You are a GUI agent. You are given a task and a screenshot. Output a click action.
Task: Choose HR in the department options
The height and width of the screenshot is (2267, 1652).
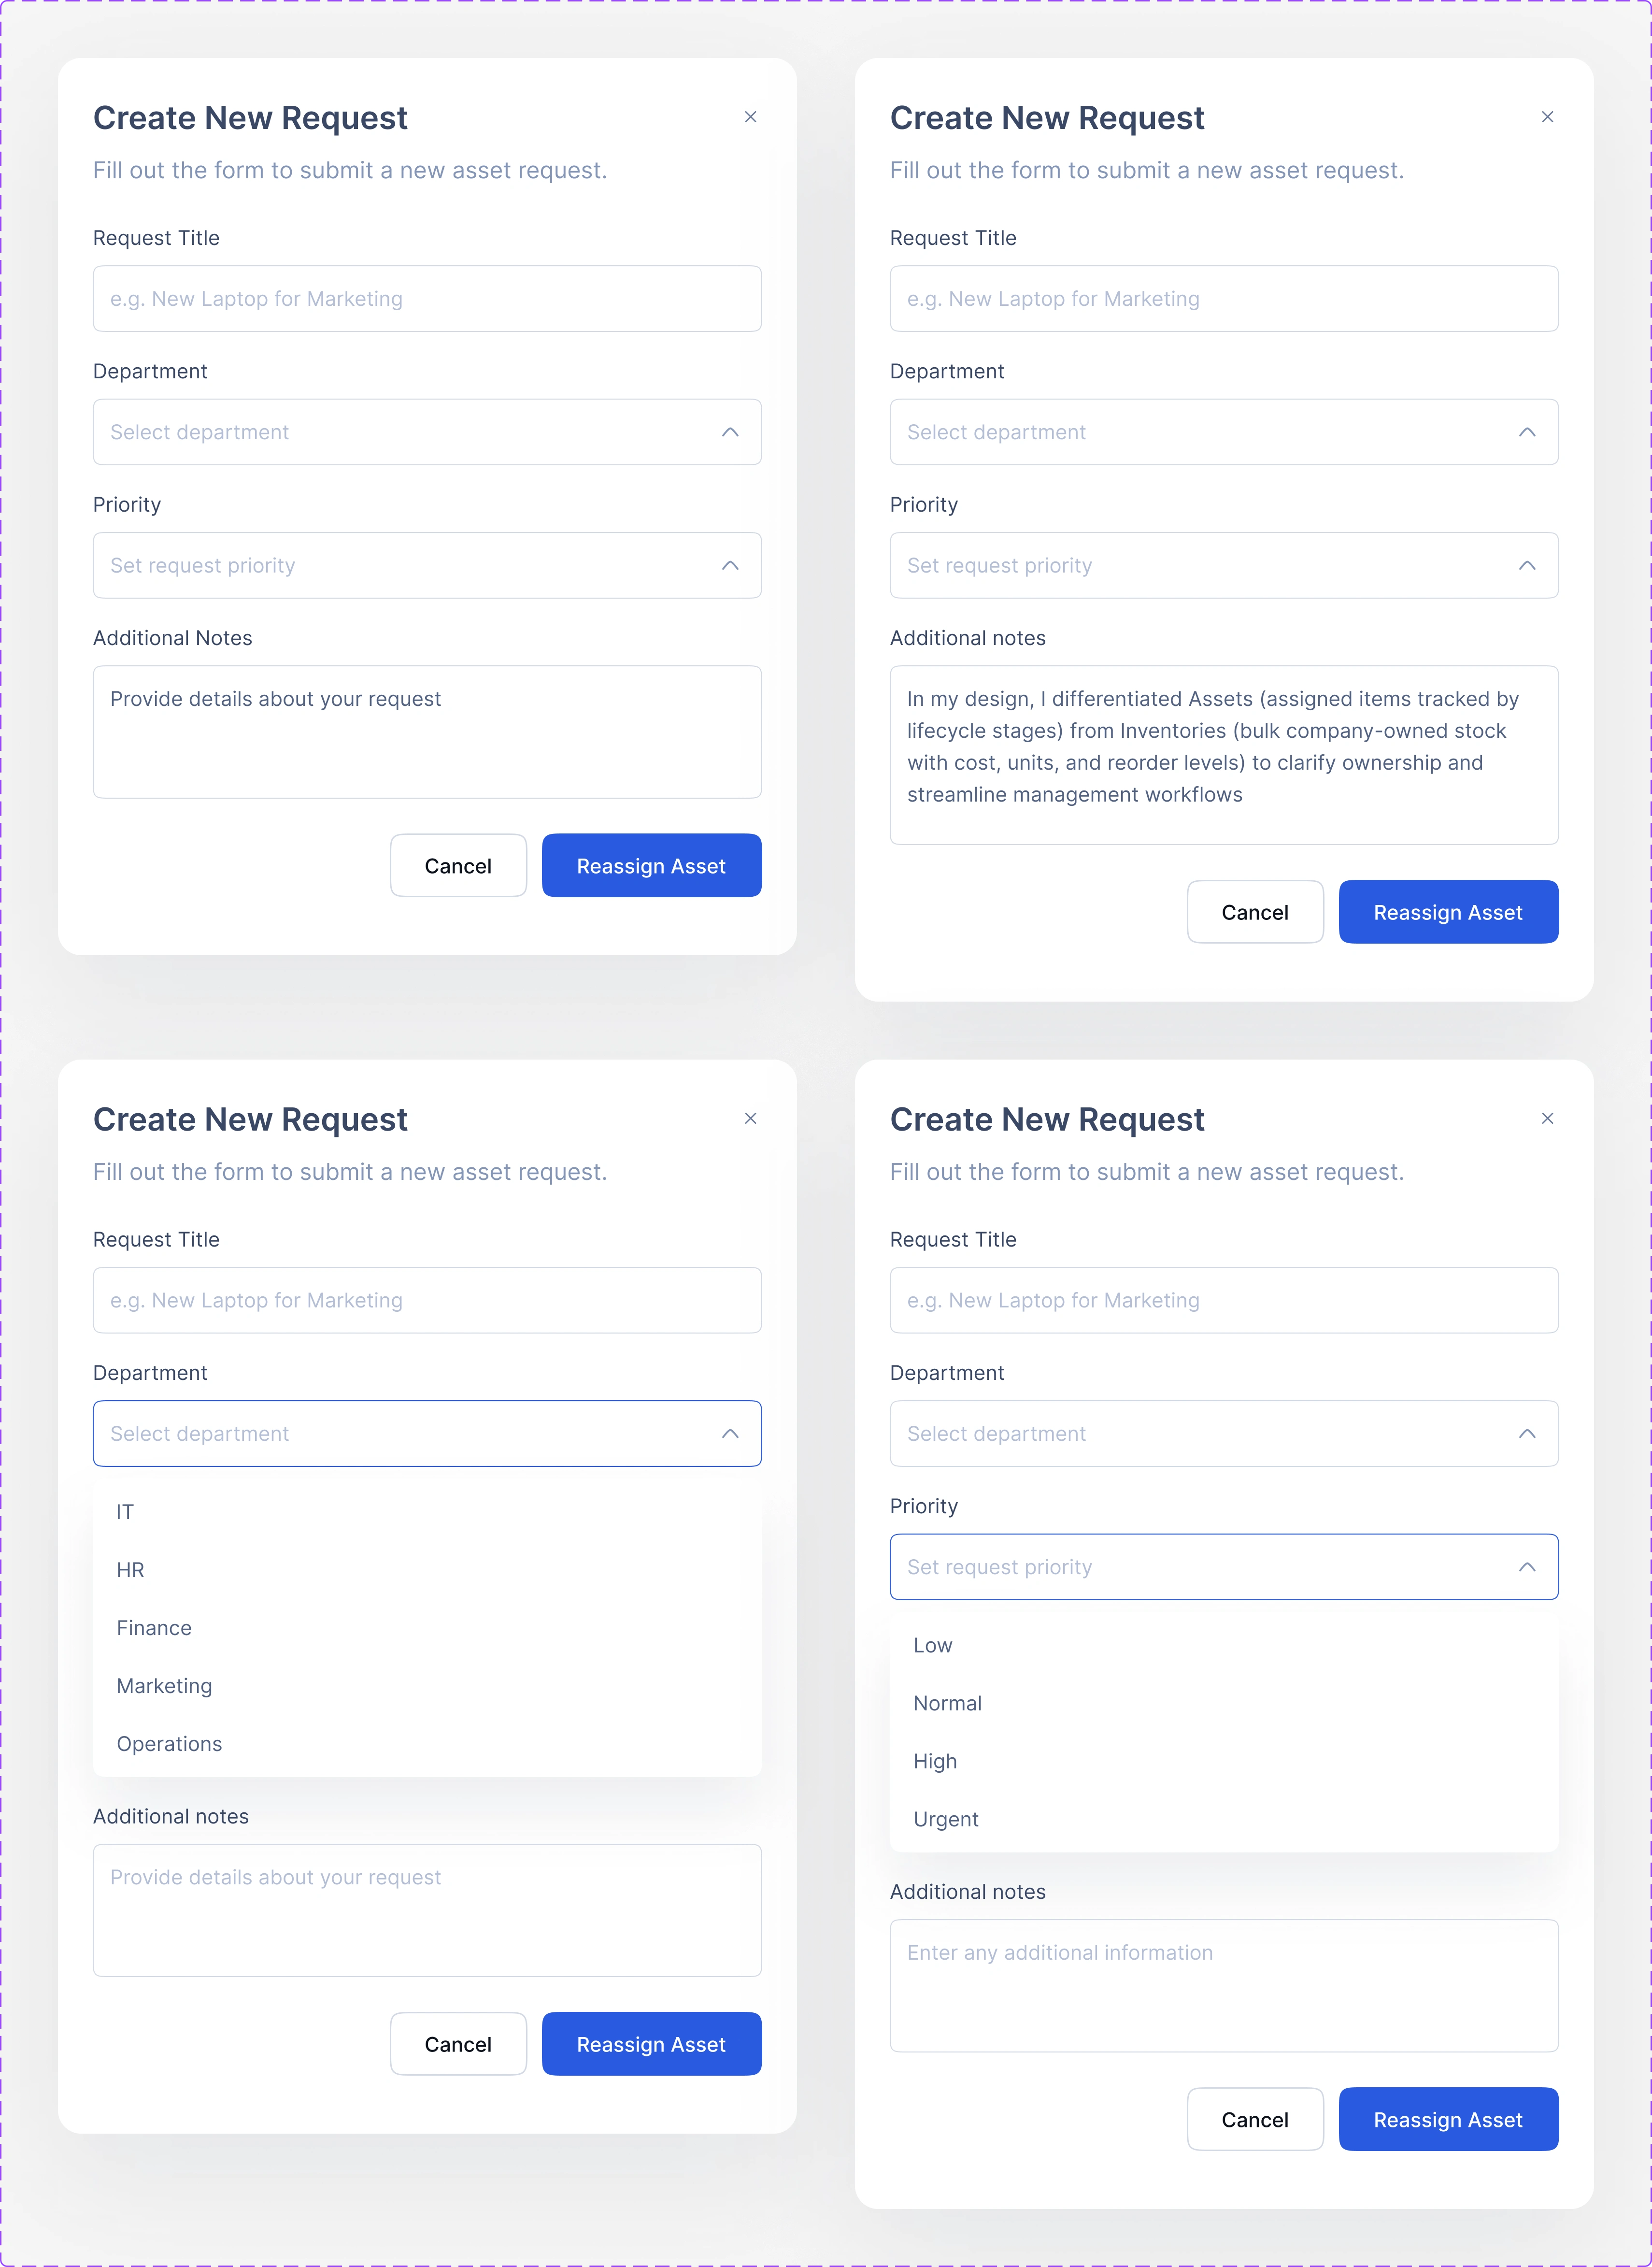pos(427,1569)
